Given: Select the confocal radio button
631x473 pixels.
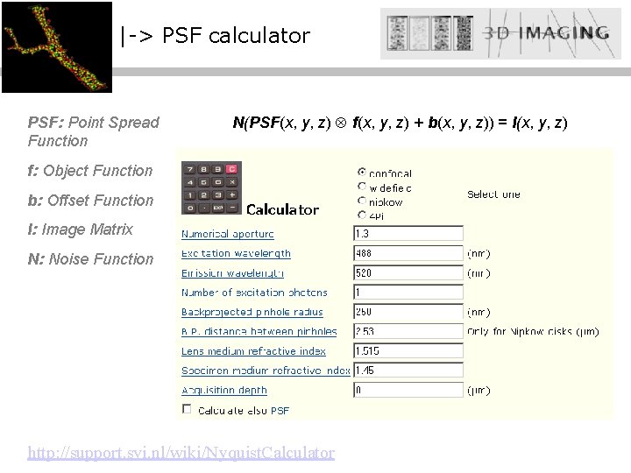Looking at the screenshot, I should (x=362, y=173).
